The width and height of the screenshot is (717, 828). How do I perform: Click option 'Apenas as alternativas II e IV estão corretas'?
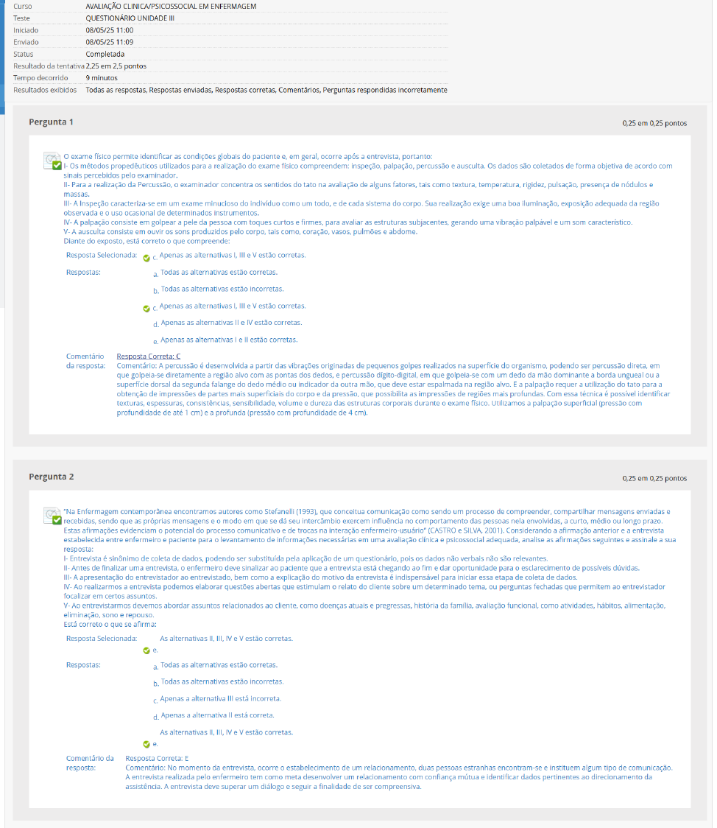(230, 323)
